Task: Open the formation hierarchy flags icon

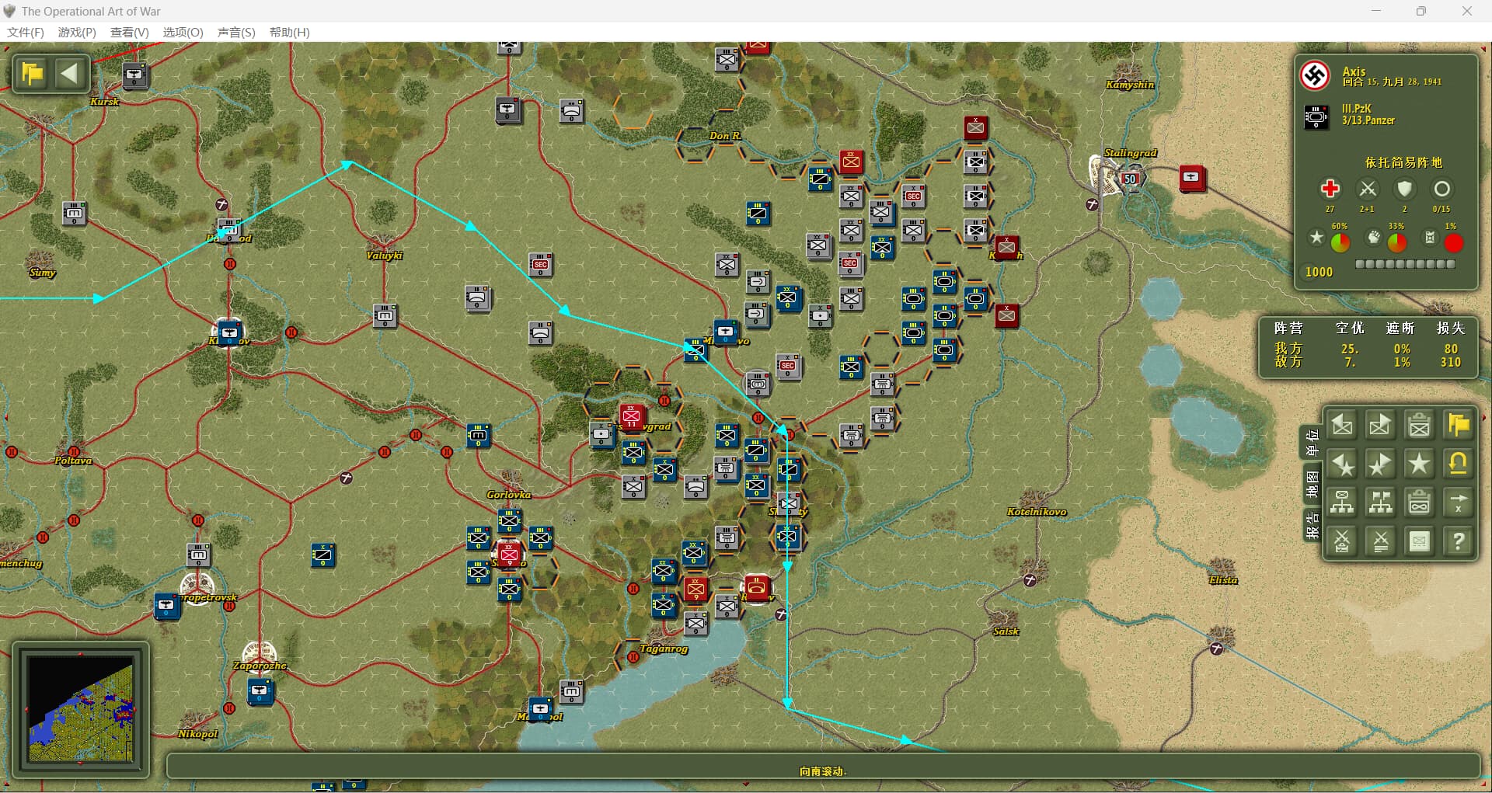Action: click(1381, 503)
